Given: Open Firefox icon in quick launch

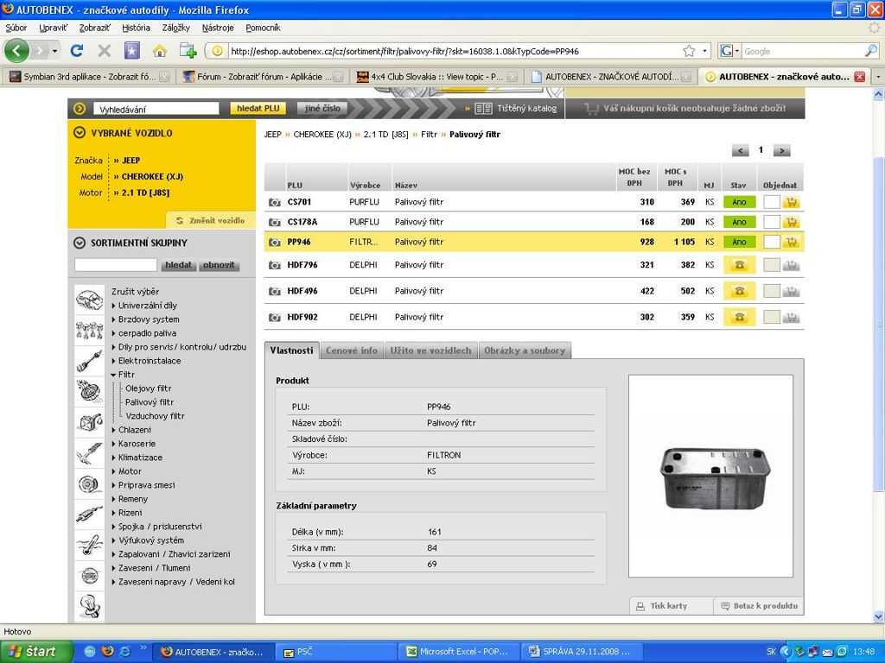Looking at the screenshot, I should click(107, 651).
